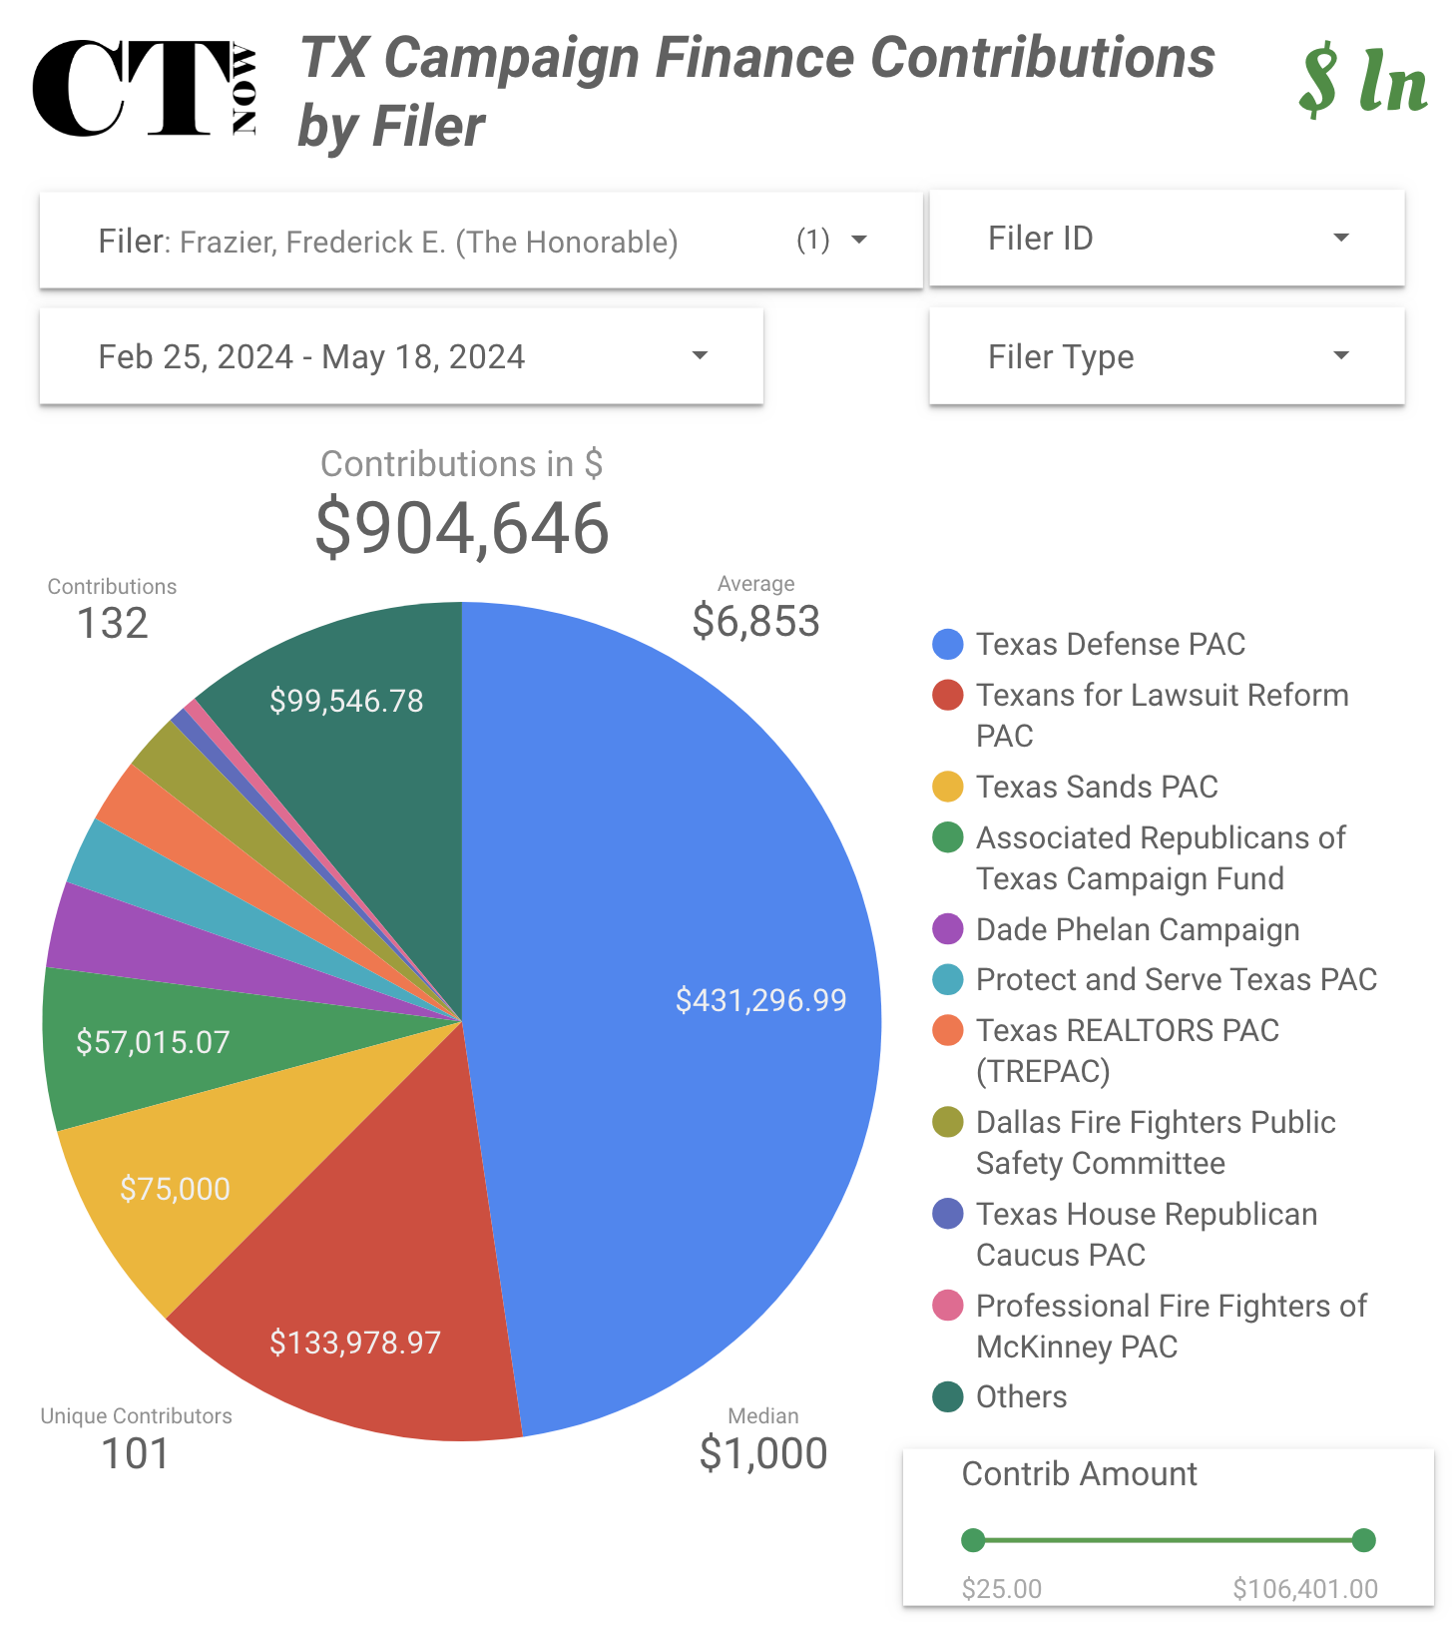
Task: Select Professional Fire Fighters of McKinney PAC label
Action: click(1172, 1326)
